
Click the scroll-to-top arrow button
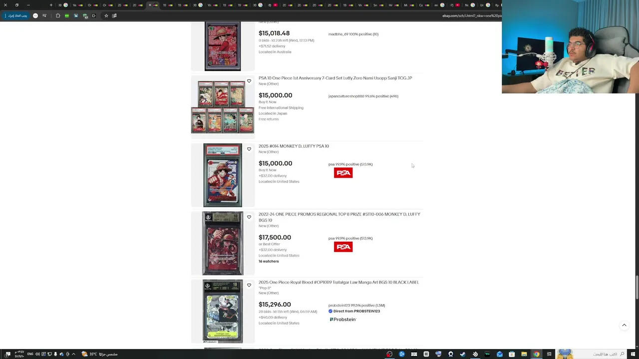click(x=624, y=325)
